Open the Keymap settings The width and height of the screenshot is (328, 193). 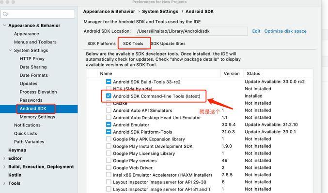pyautogui.click(x=17, y=150)
